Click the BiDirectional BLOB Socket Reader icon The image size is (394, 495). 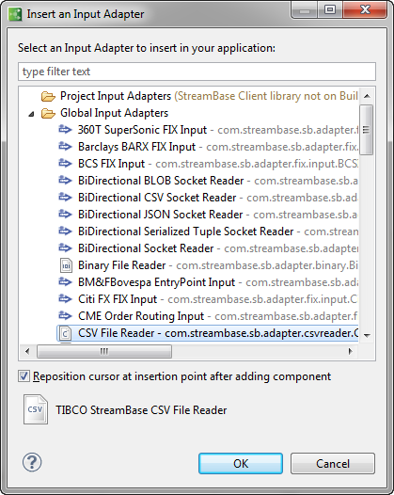point(65,181)
